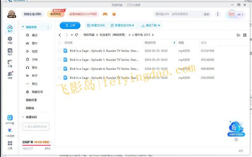The image size is (252, 157).
Task: Open the 消息 messages icon
Action: tap(10, 75)
